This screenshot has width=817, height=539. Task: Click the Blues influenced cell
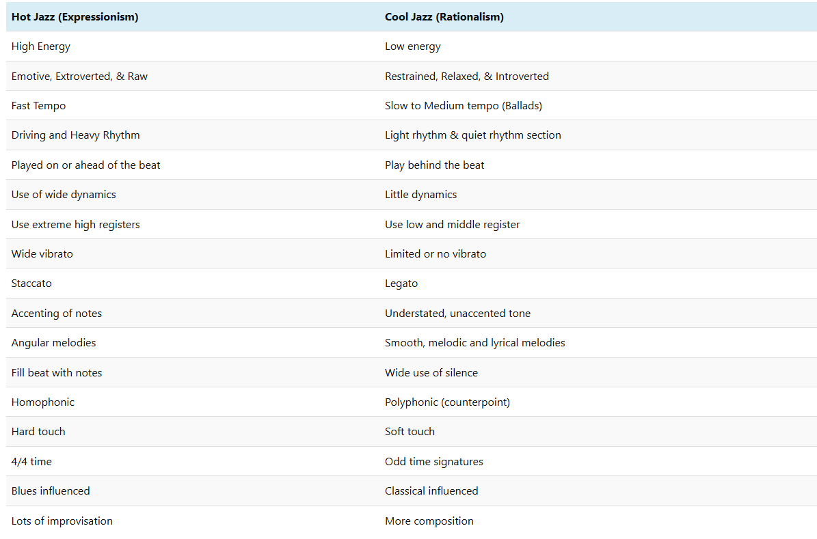click(x=51, y=491)
